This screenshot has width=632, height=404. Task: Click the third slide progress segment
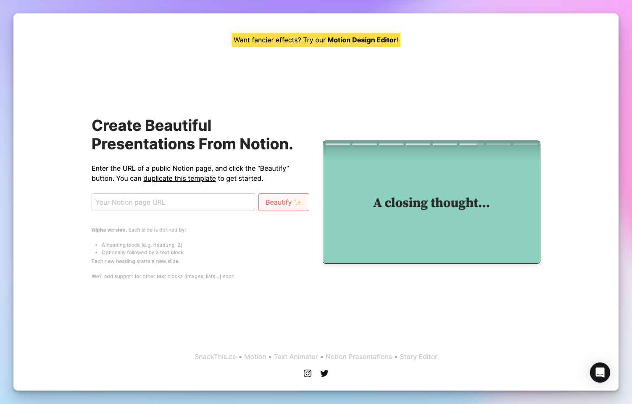(391, 144)
